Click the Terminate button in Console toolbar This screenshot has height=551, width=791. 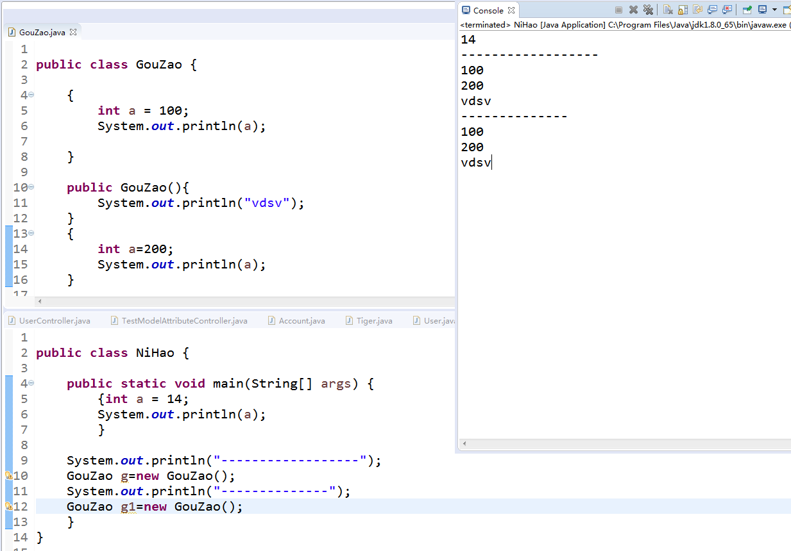point(618,10)
